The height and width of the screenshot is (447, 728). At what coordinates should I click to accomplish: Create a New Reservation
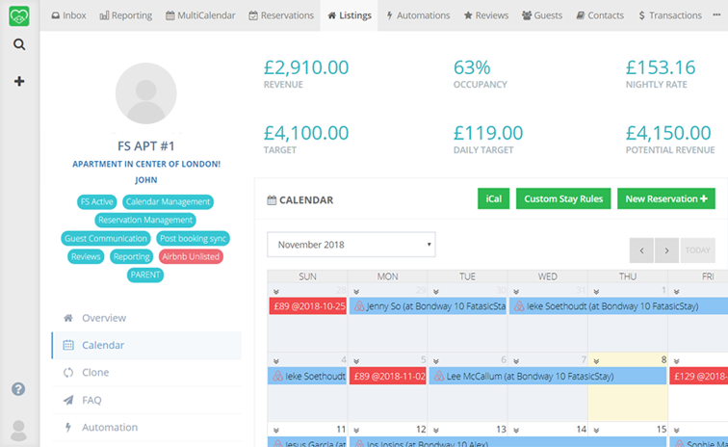click(x=666, y=198)
